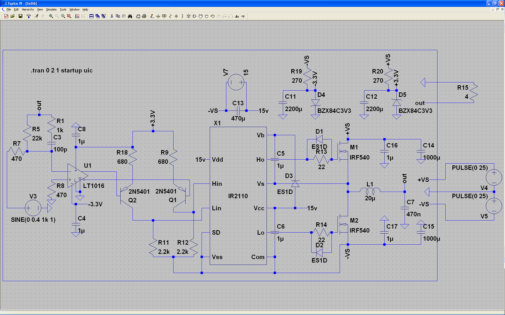
Task: Open the View menu
Action: pyautogui.click(x=40, y=9)
